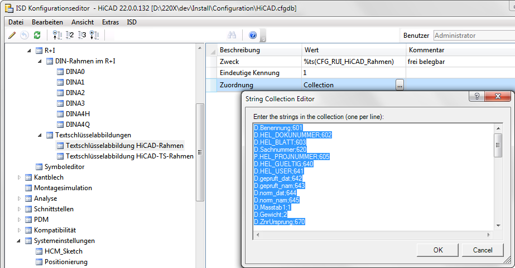Click the tree panel vertical scrollbar thumb

[x=200, y=152]
